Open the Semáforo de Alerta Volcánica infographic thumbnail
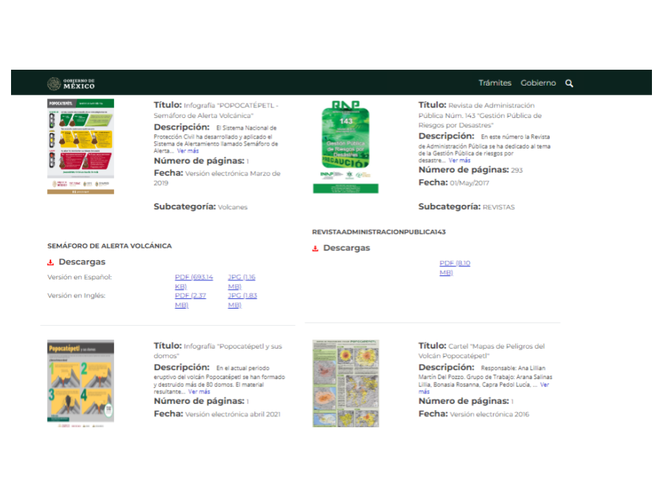 click(81, 146)
